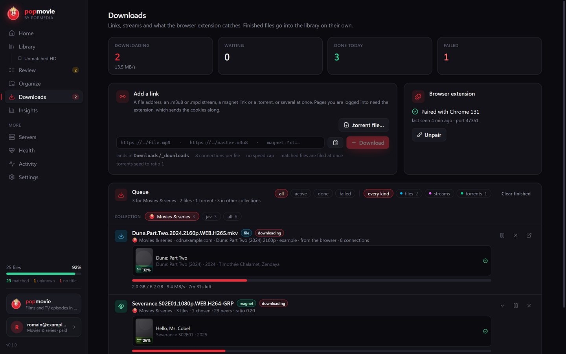Screen dimensions: 566x354
Task: Select the jav collection tab
Action: click(x=211, y=216)
